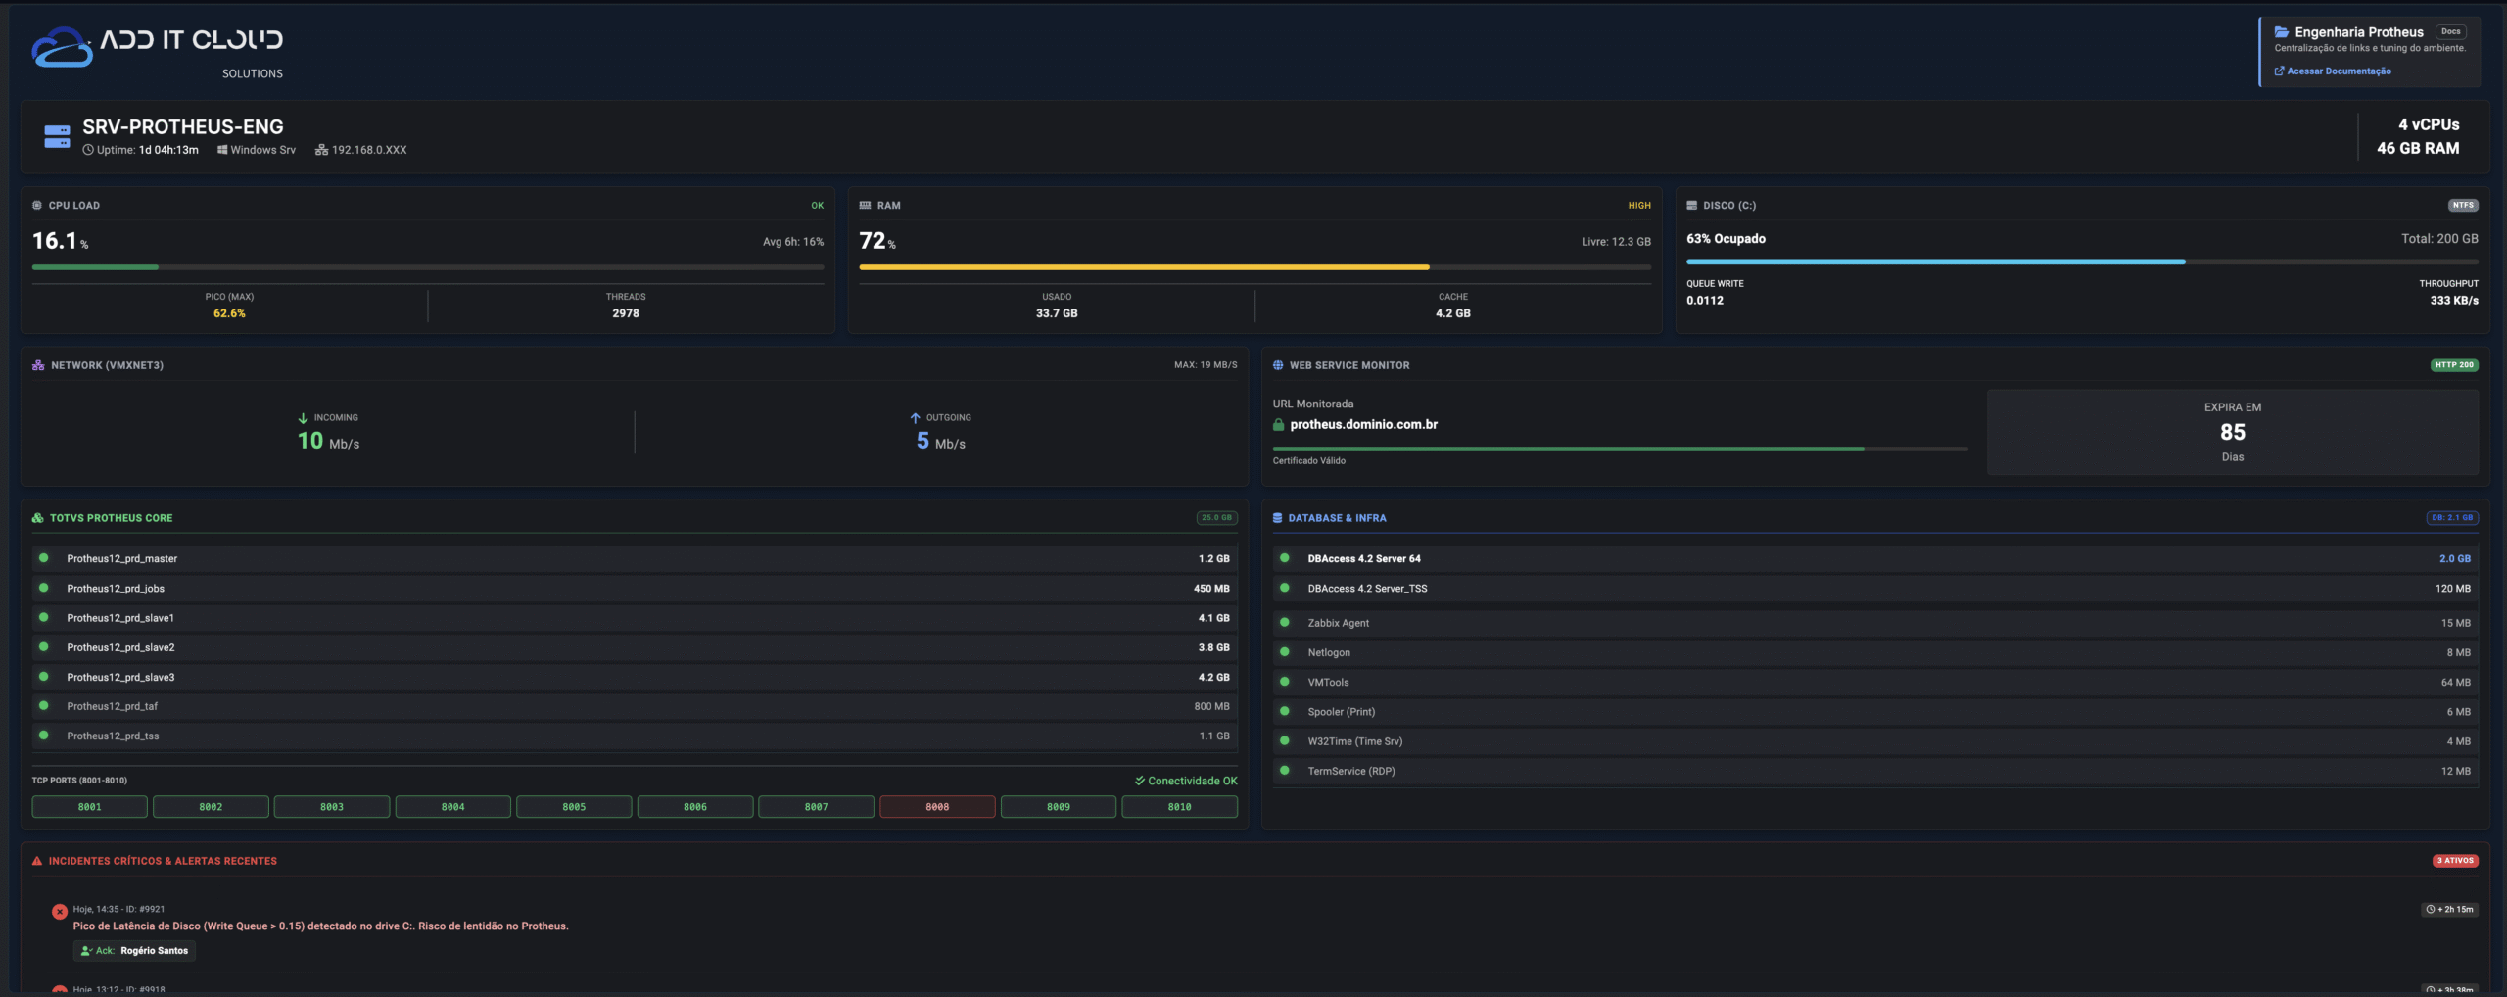Viewport: 2507px width, 997px height.
Task: Click the Disco (C:) drive icon
Action: pyautogui.click(x=1691, y=206)
